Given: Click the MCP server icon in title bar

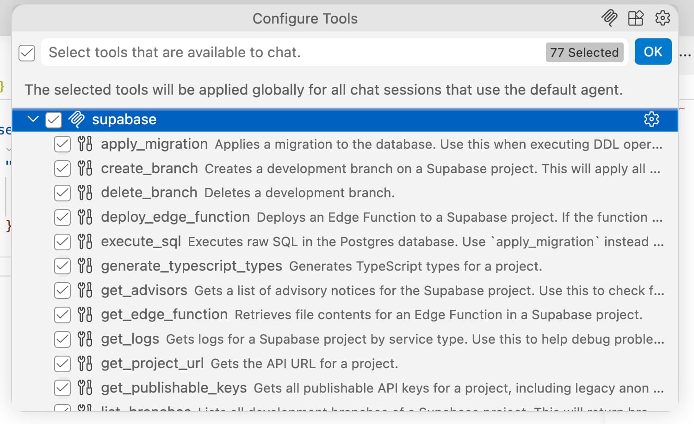Looking at the screenshot, I should click(609, 18).
